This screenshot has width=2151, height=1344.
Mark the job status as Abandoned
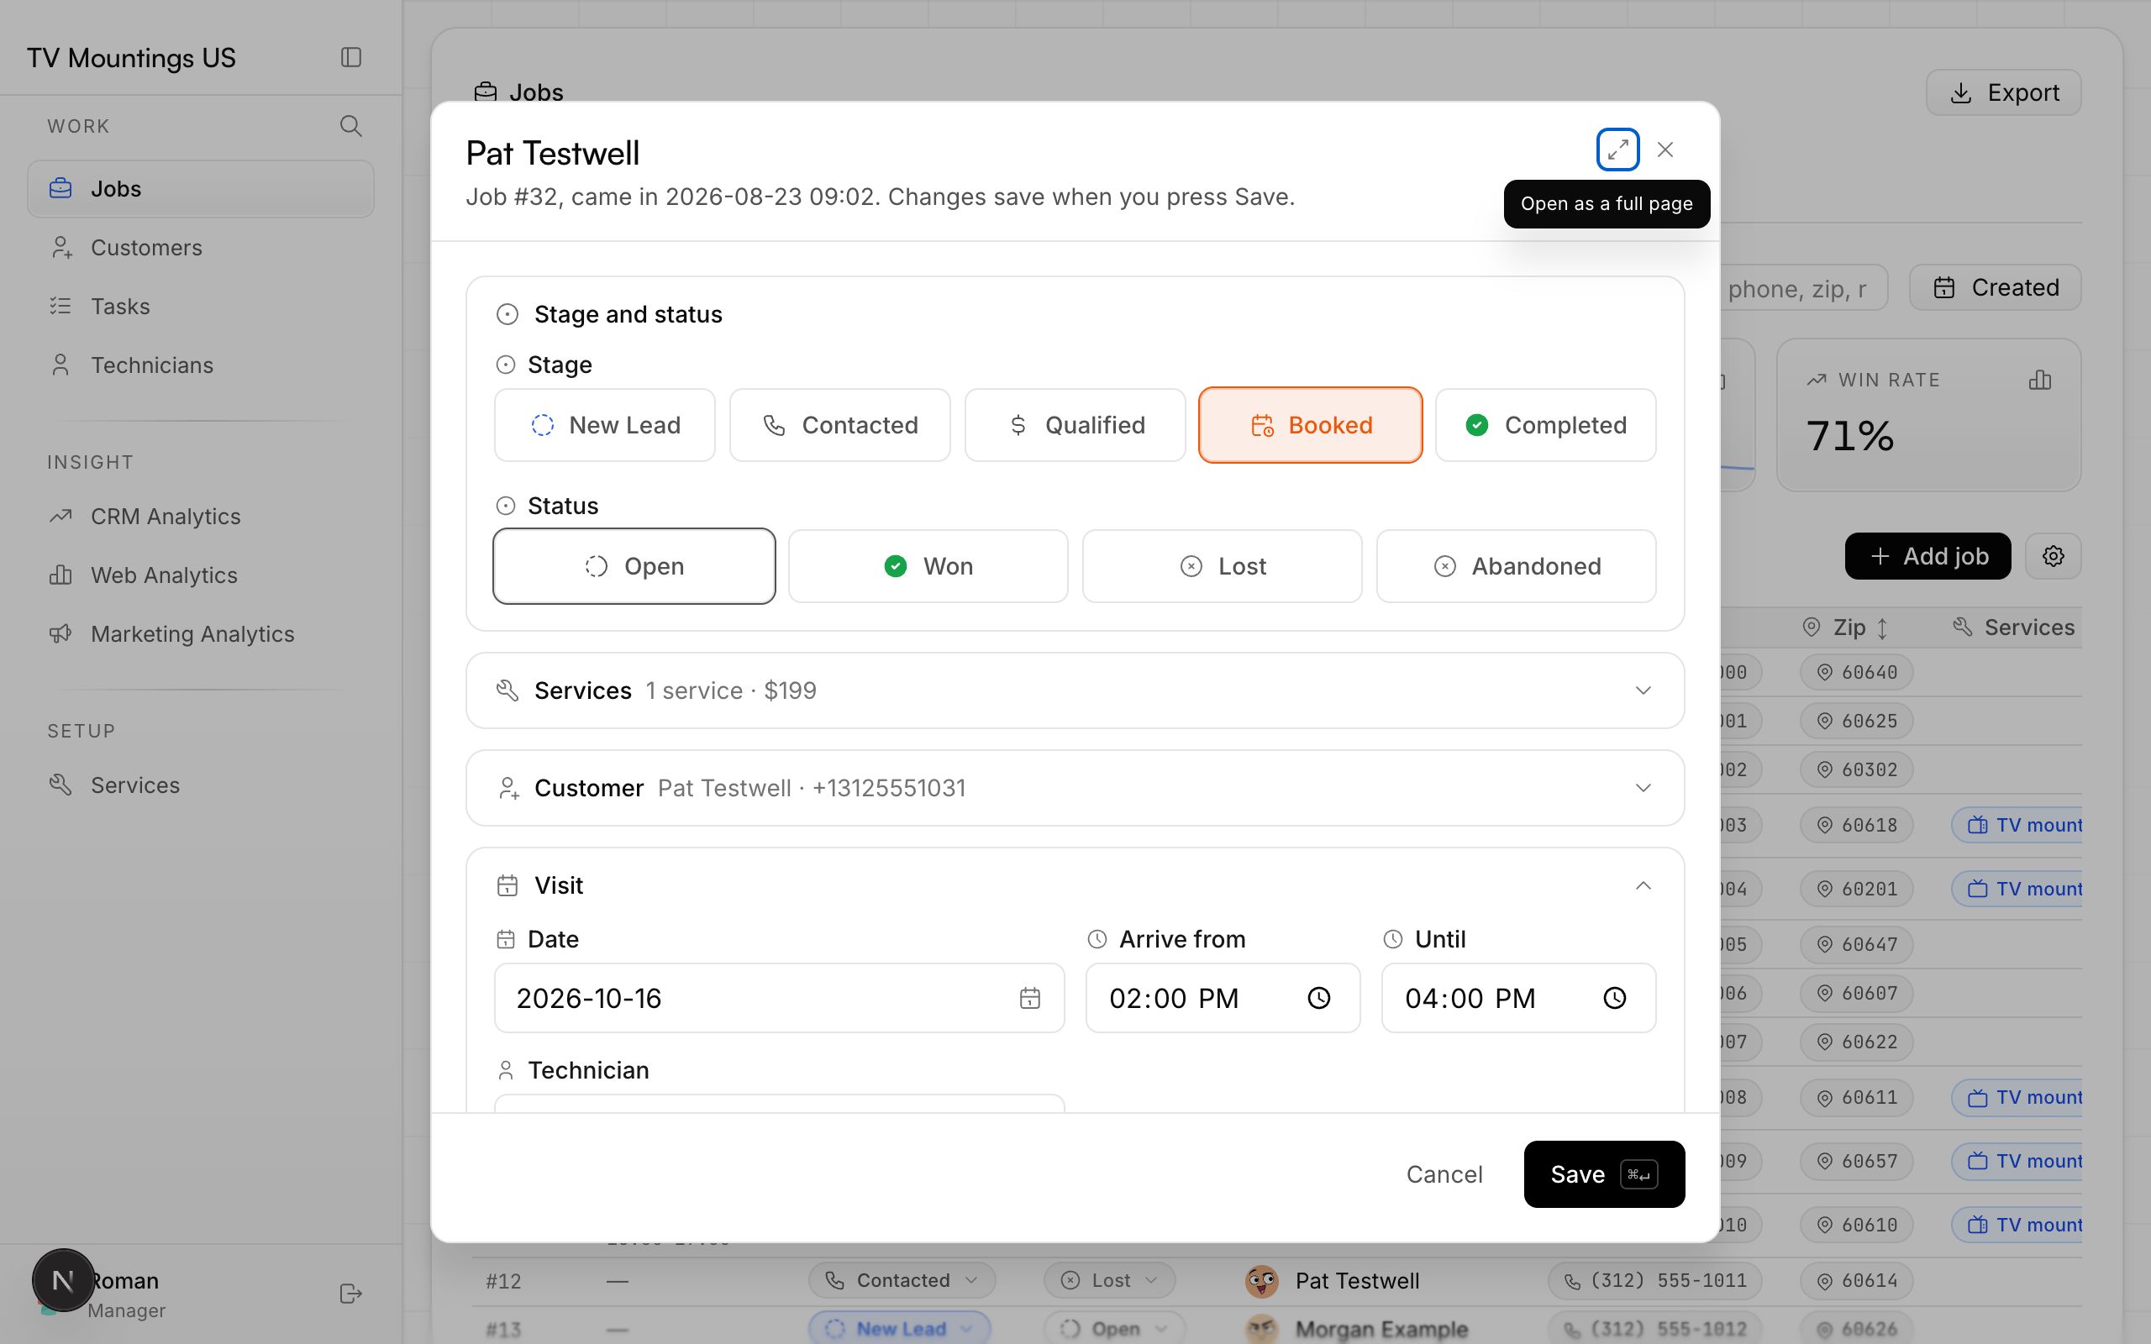coord(1517,566)
